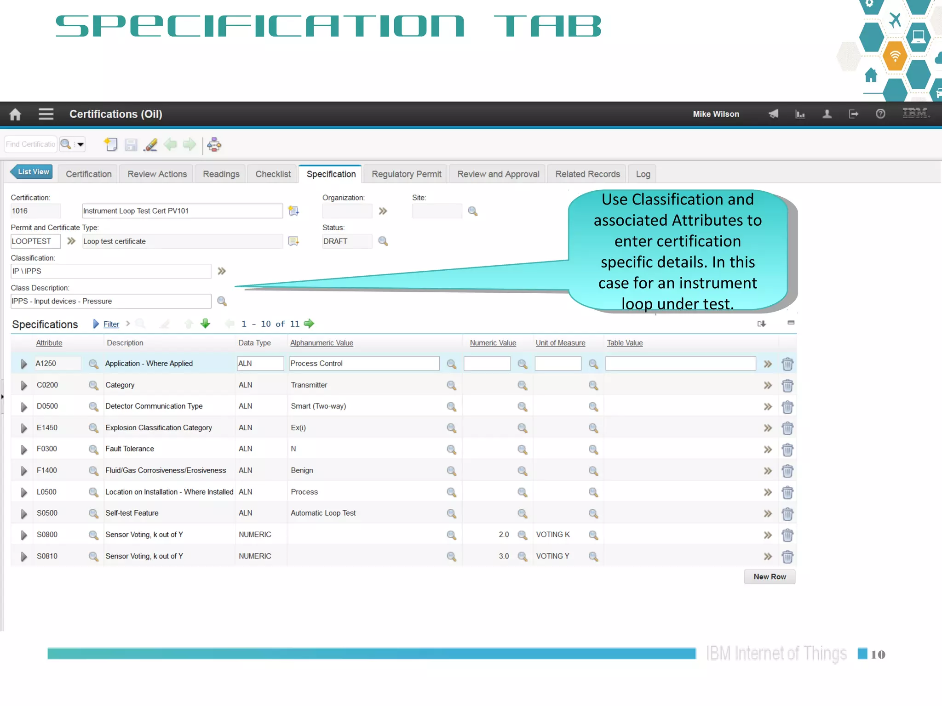942x706 pixels.
Task: Open the Find Certification search dropdown arrow
Action: 80,144
